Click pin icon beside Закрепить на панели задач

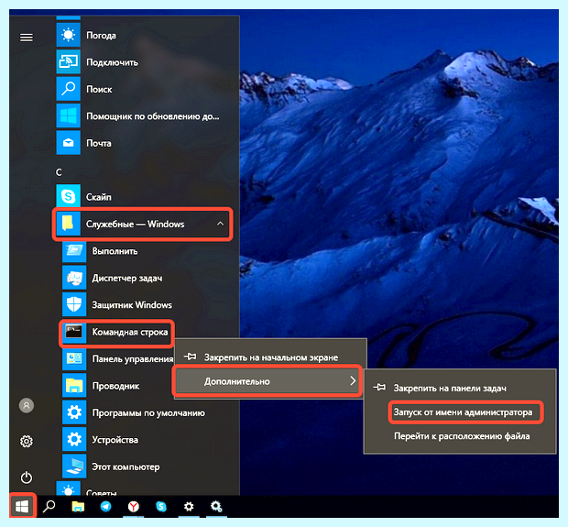[379, 387]
